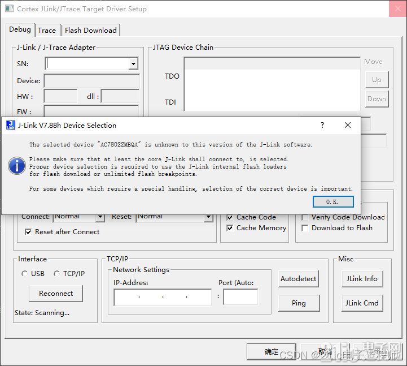Click the Autodetect button
This screenshot has width=407, height=366.
click(299, 279)
